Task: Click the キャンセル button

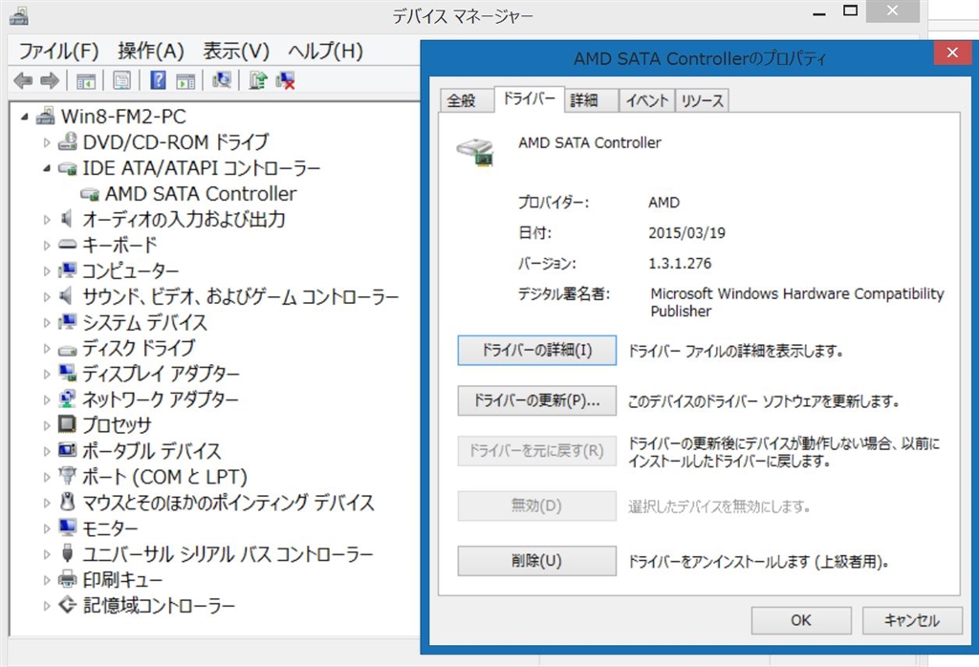Action: coord(912,620)
